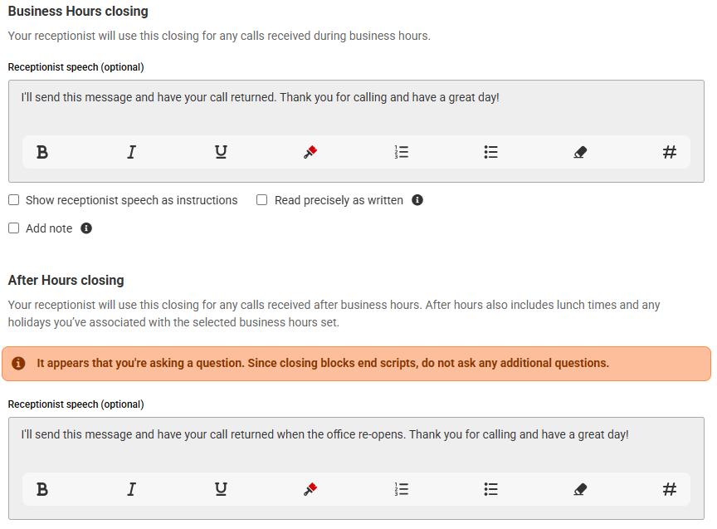Click description about calls after business hours
This screenshot has height=529, width=717.
(x=334, y=313)
